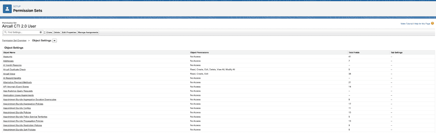436x133 pixels.
Task: Open the Video Tutorial link
Action: [406, 24]
